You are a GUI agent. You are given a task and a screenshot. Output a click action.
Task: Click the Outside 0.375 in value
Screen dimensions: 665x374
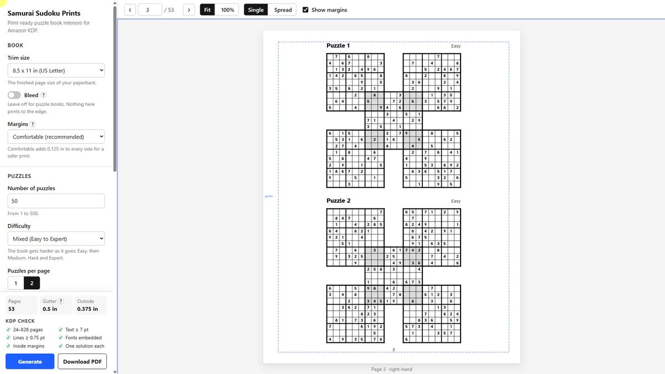pos(88,309)
